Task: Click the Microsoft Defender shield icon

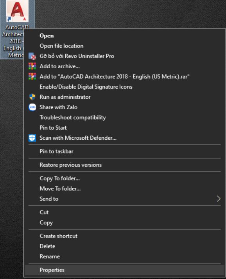Action: (x=32, y=138)
